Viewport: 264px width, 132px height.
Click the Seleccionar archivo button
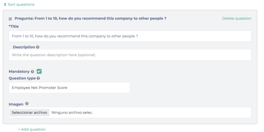(x=29, y=113)
